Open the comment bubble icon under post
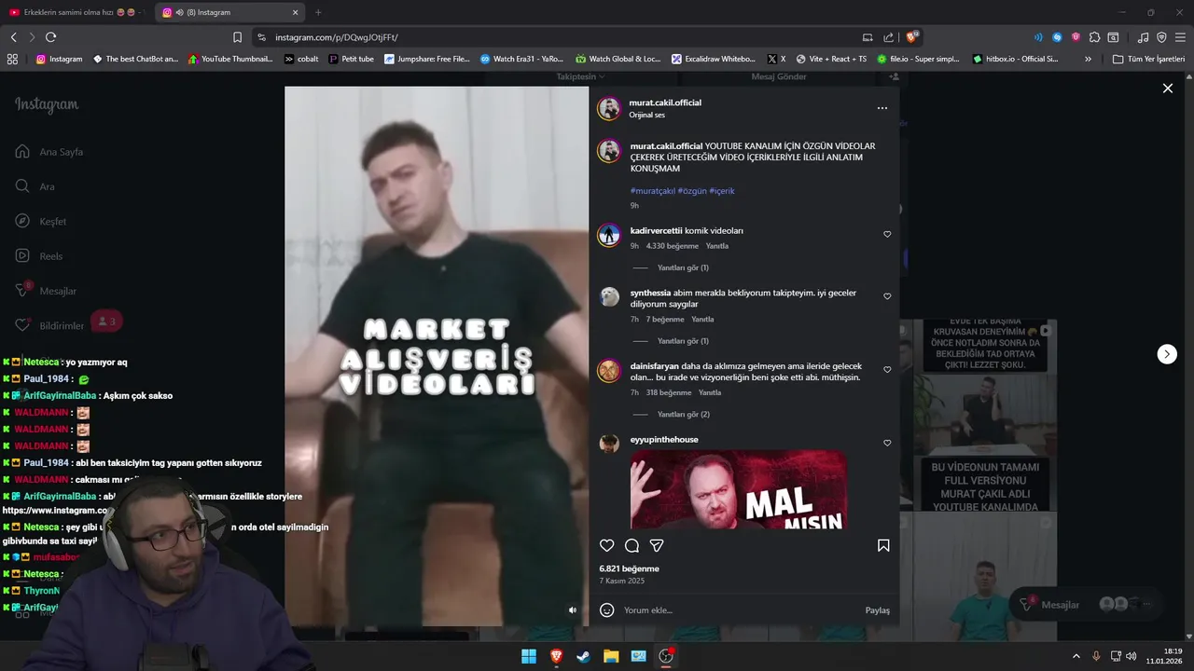Screen dimensions: 1194x671 pyautogui.click(x=632, y=546)
